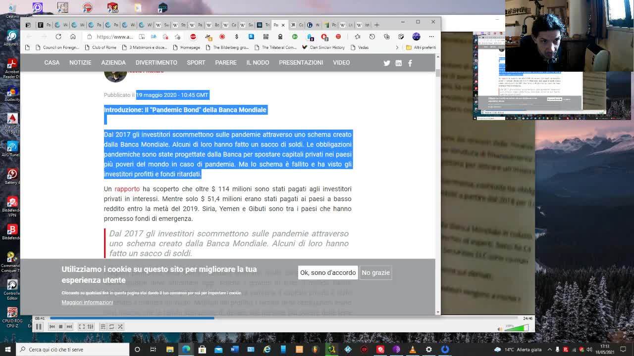This screenshot has height=356, width=634.
Task: Decline cookies with No grazie
Action: click(x=375, y=272)
